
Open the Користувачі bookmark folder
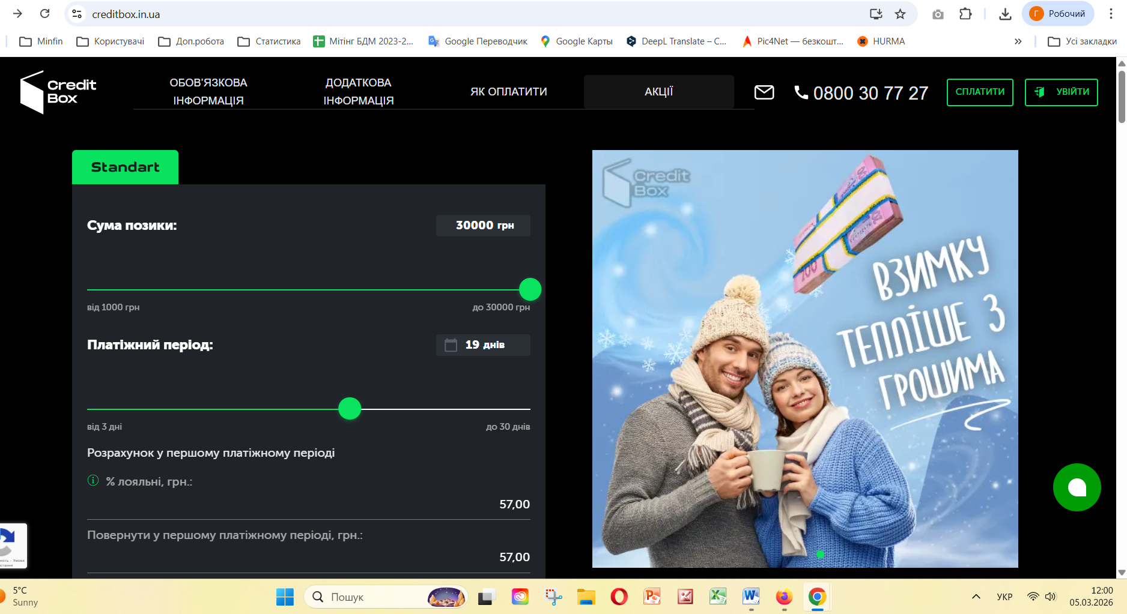pos(111,41)
